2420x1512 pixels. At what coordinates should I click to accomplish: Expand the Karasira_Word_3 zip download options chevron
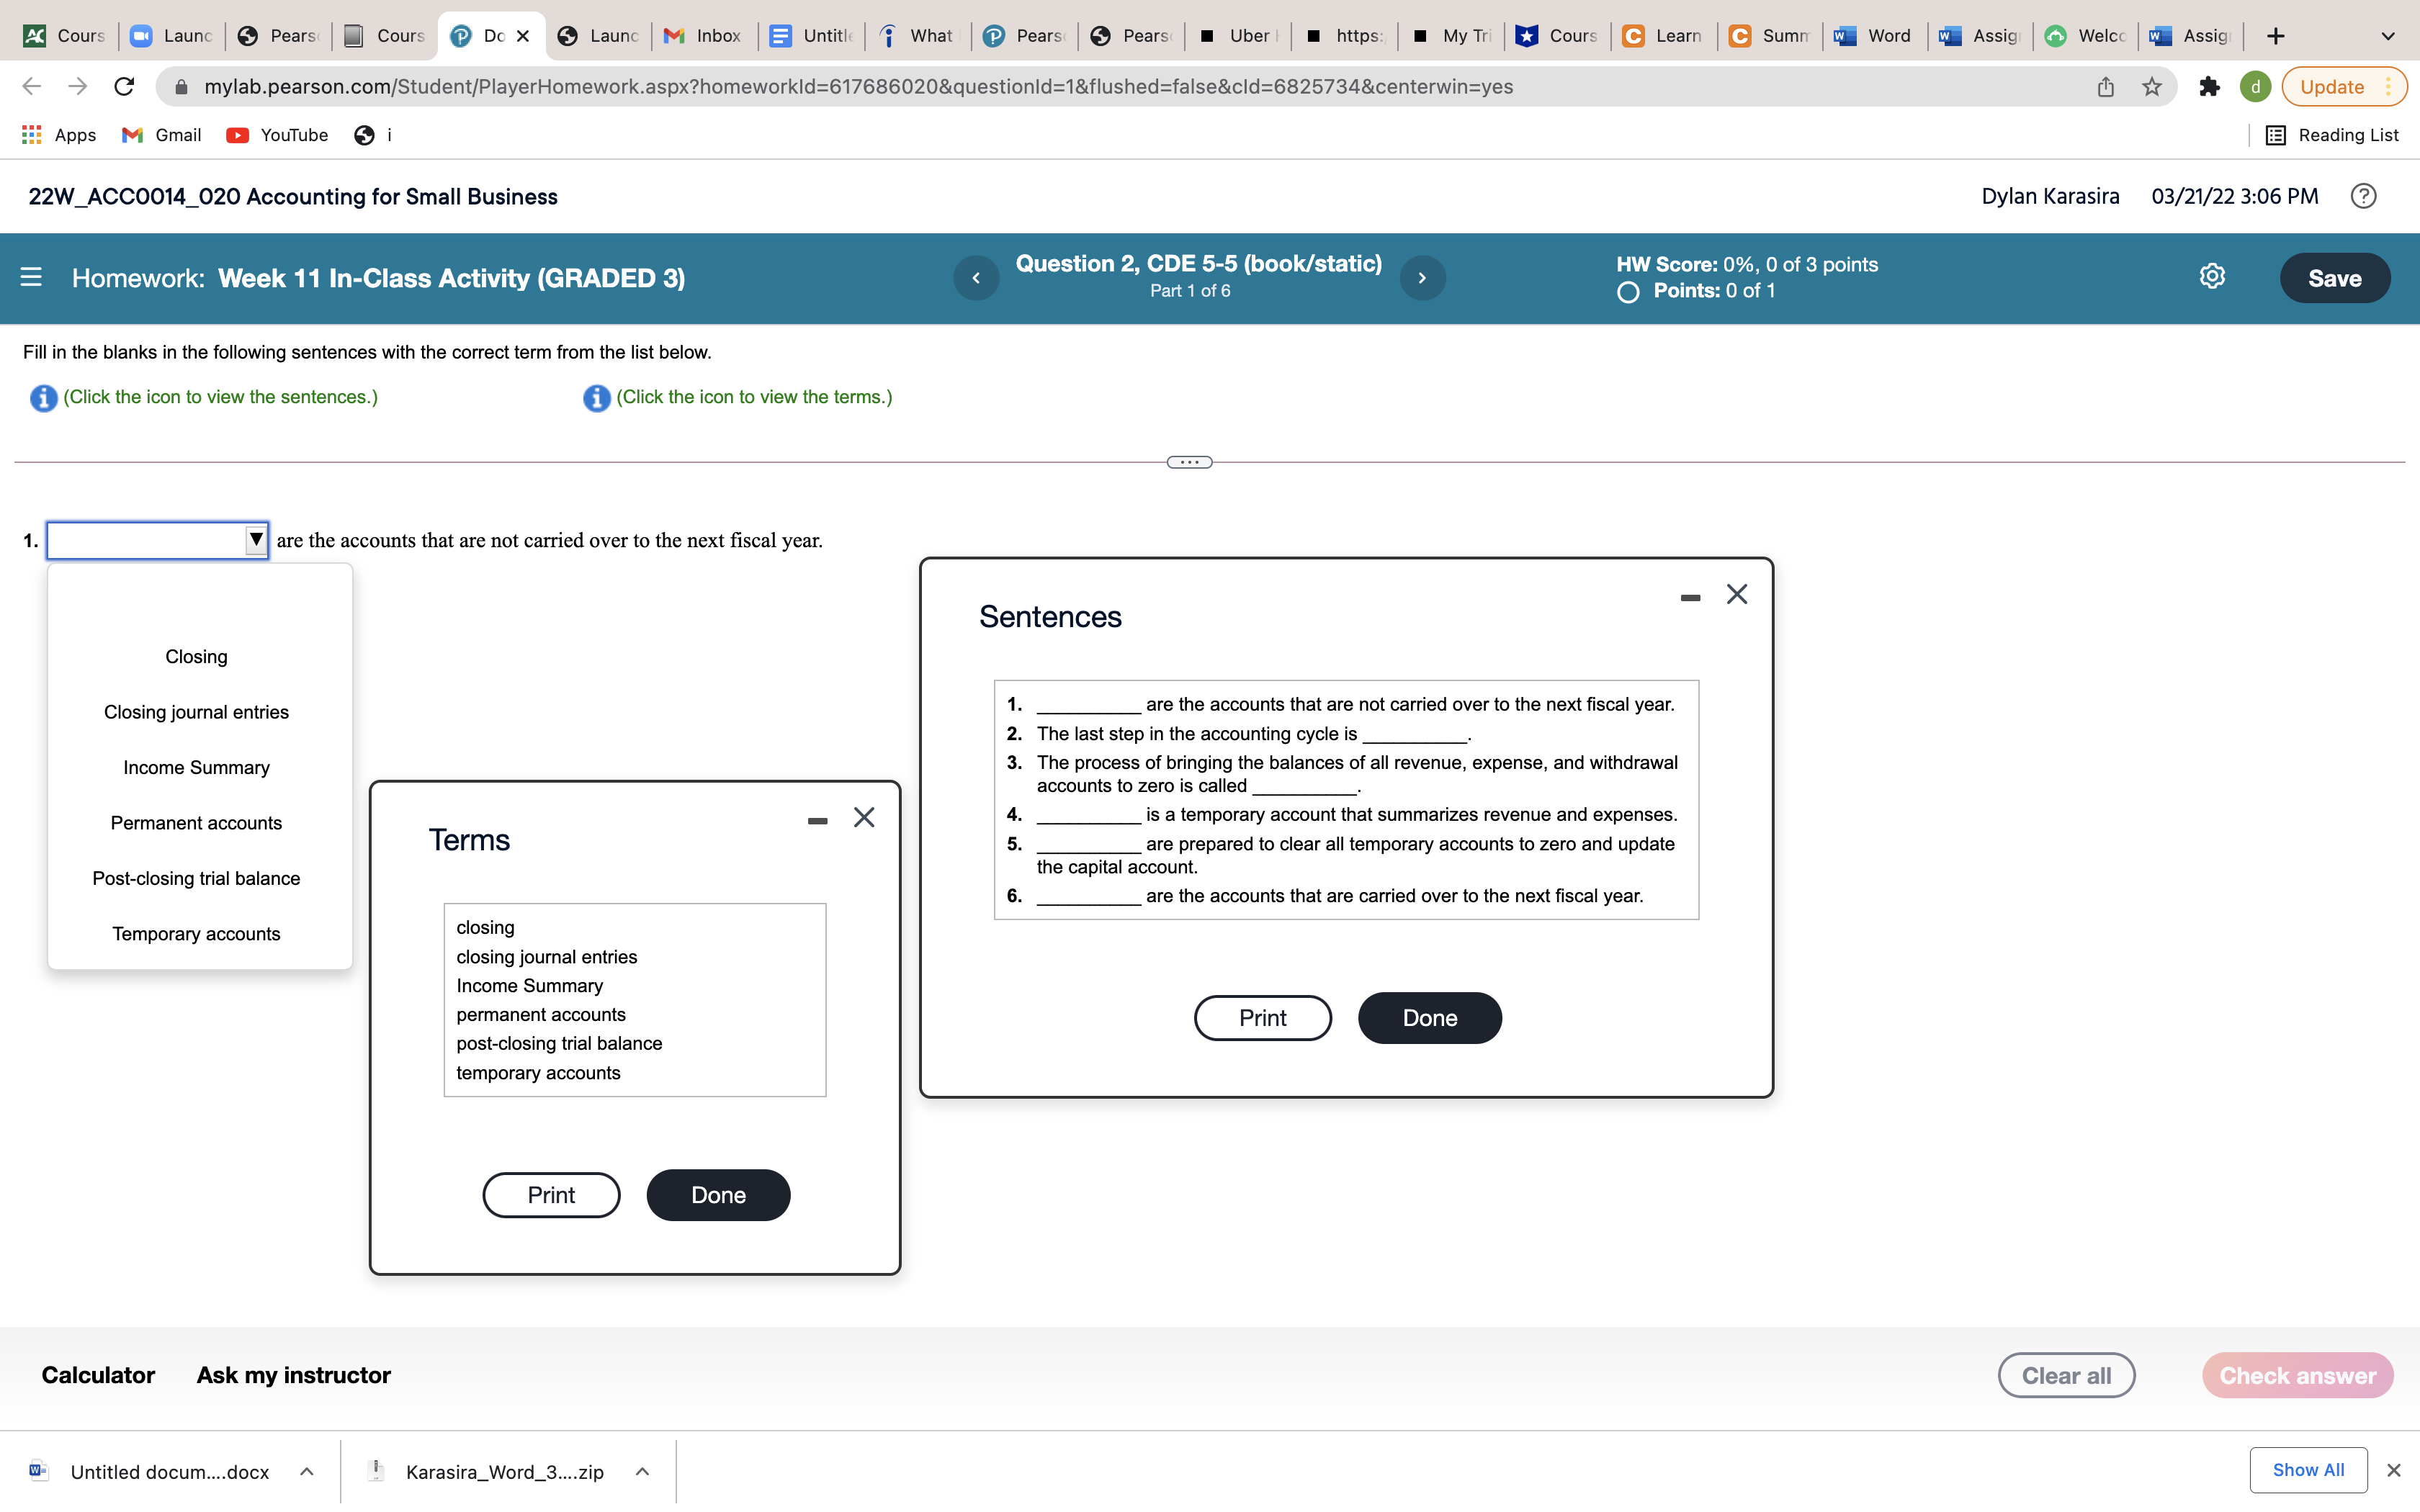tap(643, 1471)
